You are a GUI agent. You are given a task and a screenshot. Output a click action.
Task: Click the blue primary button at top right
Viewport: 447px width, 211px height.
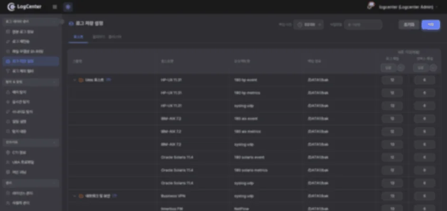coord(430,25)
